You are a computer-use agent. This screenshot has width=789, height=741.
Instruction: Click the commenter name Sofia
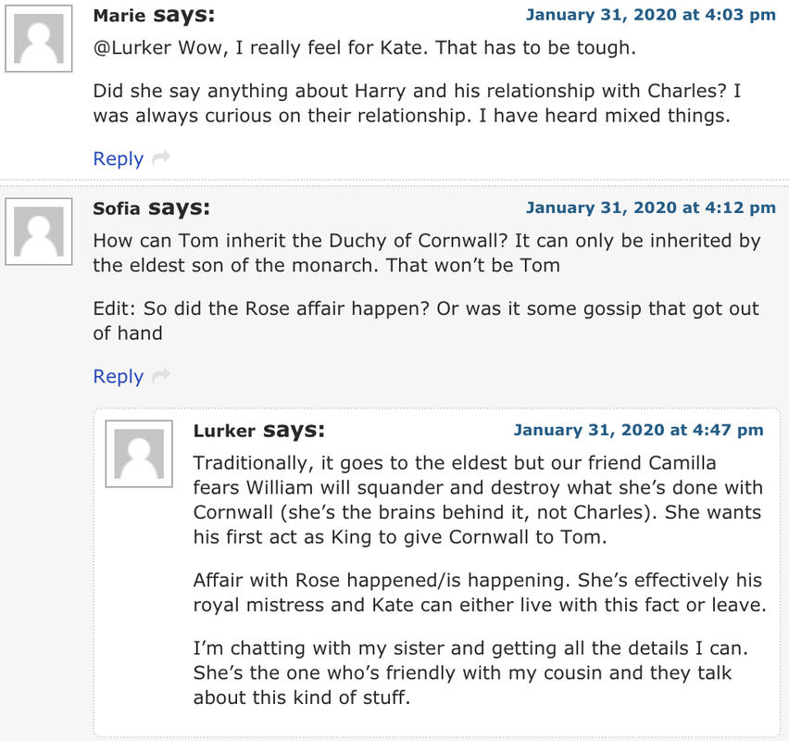[117, 208]
